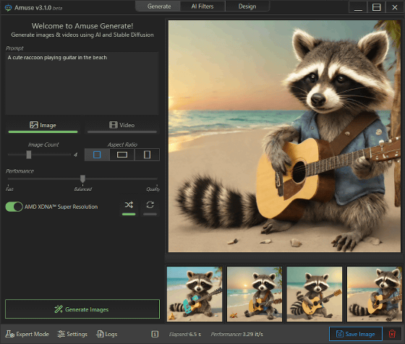Click the random seed shuffle icon
Image resolution: width=405 pixels, height=344 pixels.
click(129, 205)
